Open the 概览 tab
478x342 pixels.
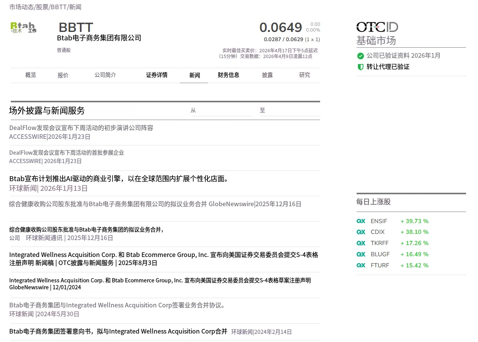point(31,75)
